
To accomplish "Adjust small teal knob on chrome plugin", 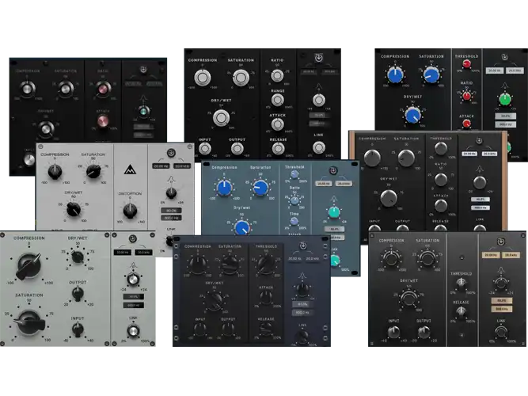I will point(143,111).
